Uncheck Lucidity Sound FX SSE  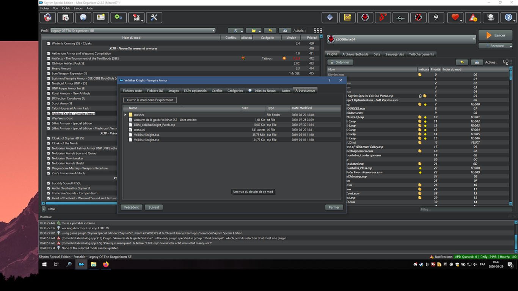pos(49,183)
